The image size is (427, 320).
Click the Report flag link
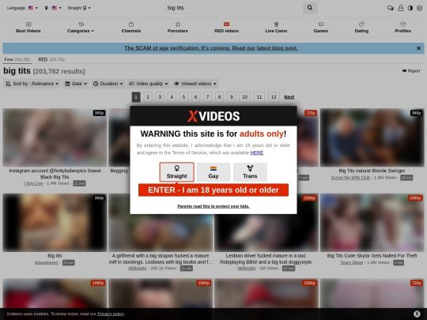[x=411, y=71]
